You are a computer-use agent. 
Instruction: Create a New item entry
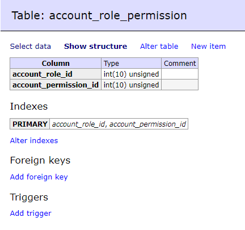pyautogui.click(x=208, y=47)
